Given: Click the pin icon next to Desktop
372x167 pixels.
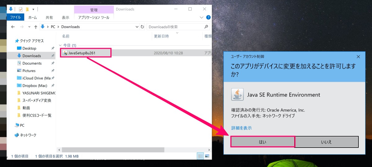Looking at the screenshot, I should point(53,48).
